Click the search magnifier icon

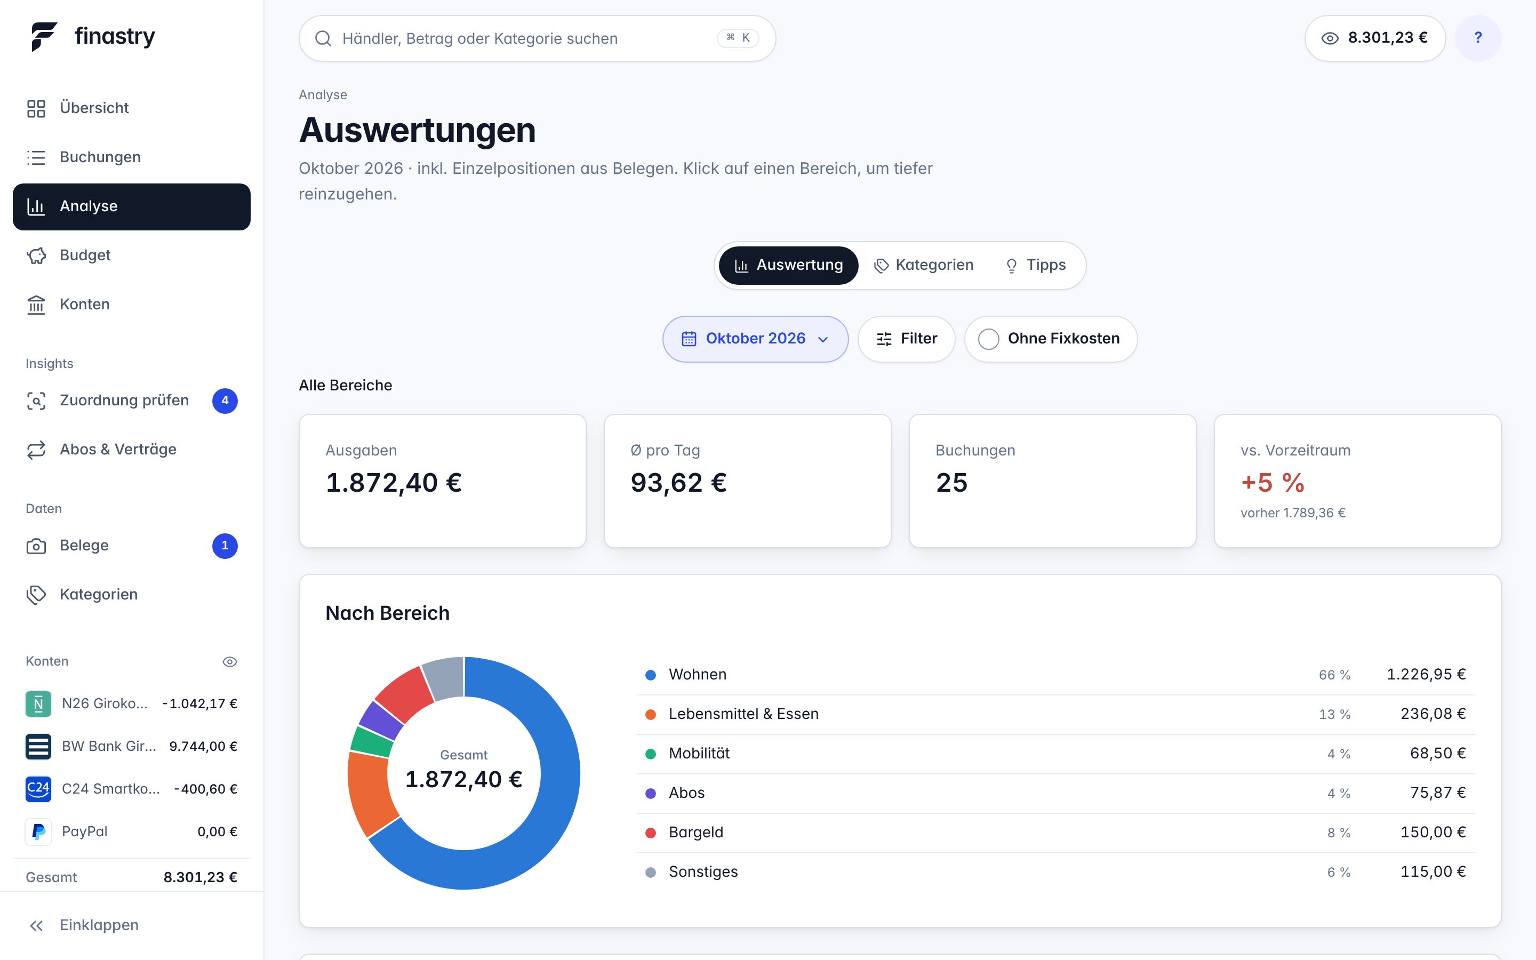[x=323, y=39]
